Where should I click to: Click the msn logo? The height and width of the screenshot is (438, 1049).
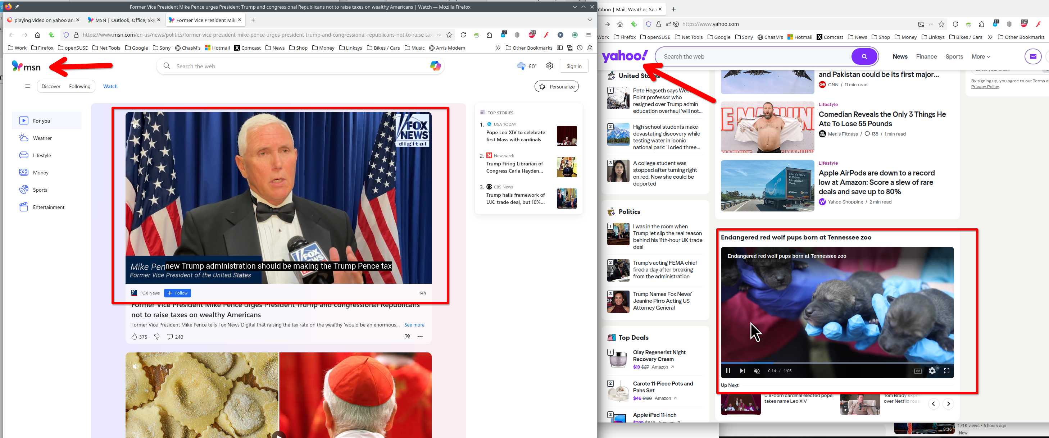pyautogui.click(x=27, y=67)
